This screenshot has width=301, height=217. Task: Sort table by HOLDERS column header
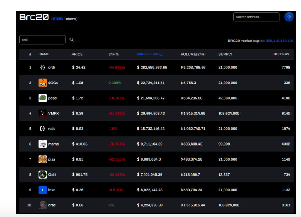click(x=281, y=54)
